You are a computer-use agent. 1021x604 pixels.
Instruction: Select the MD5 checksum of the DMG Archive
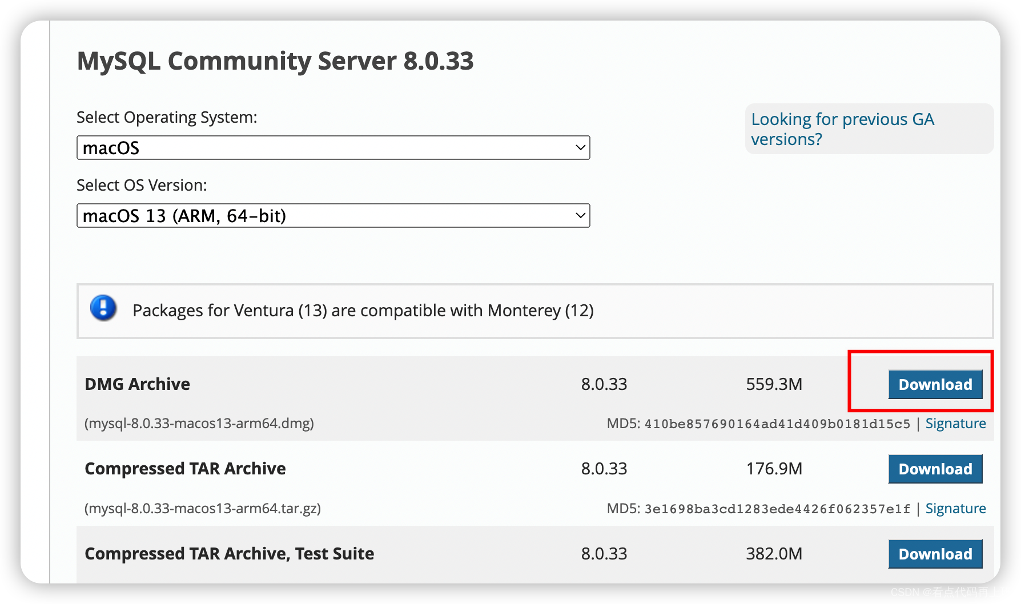pos(777,423)
